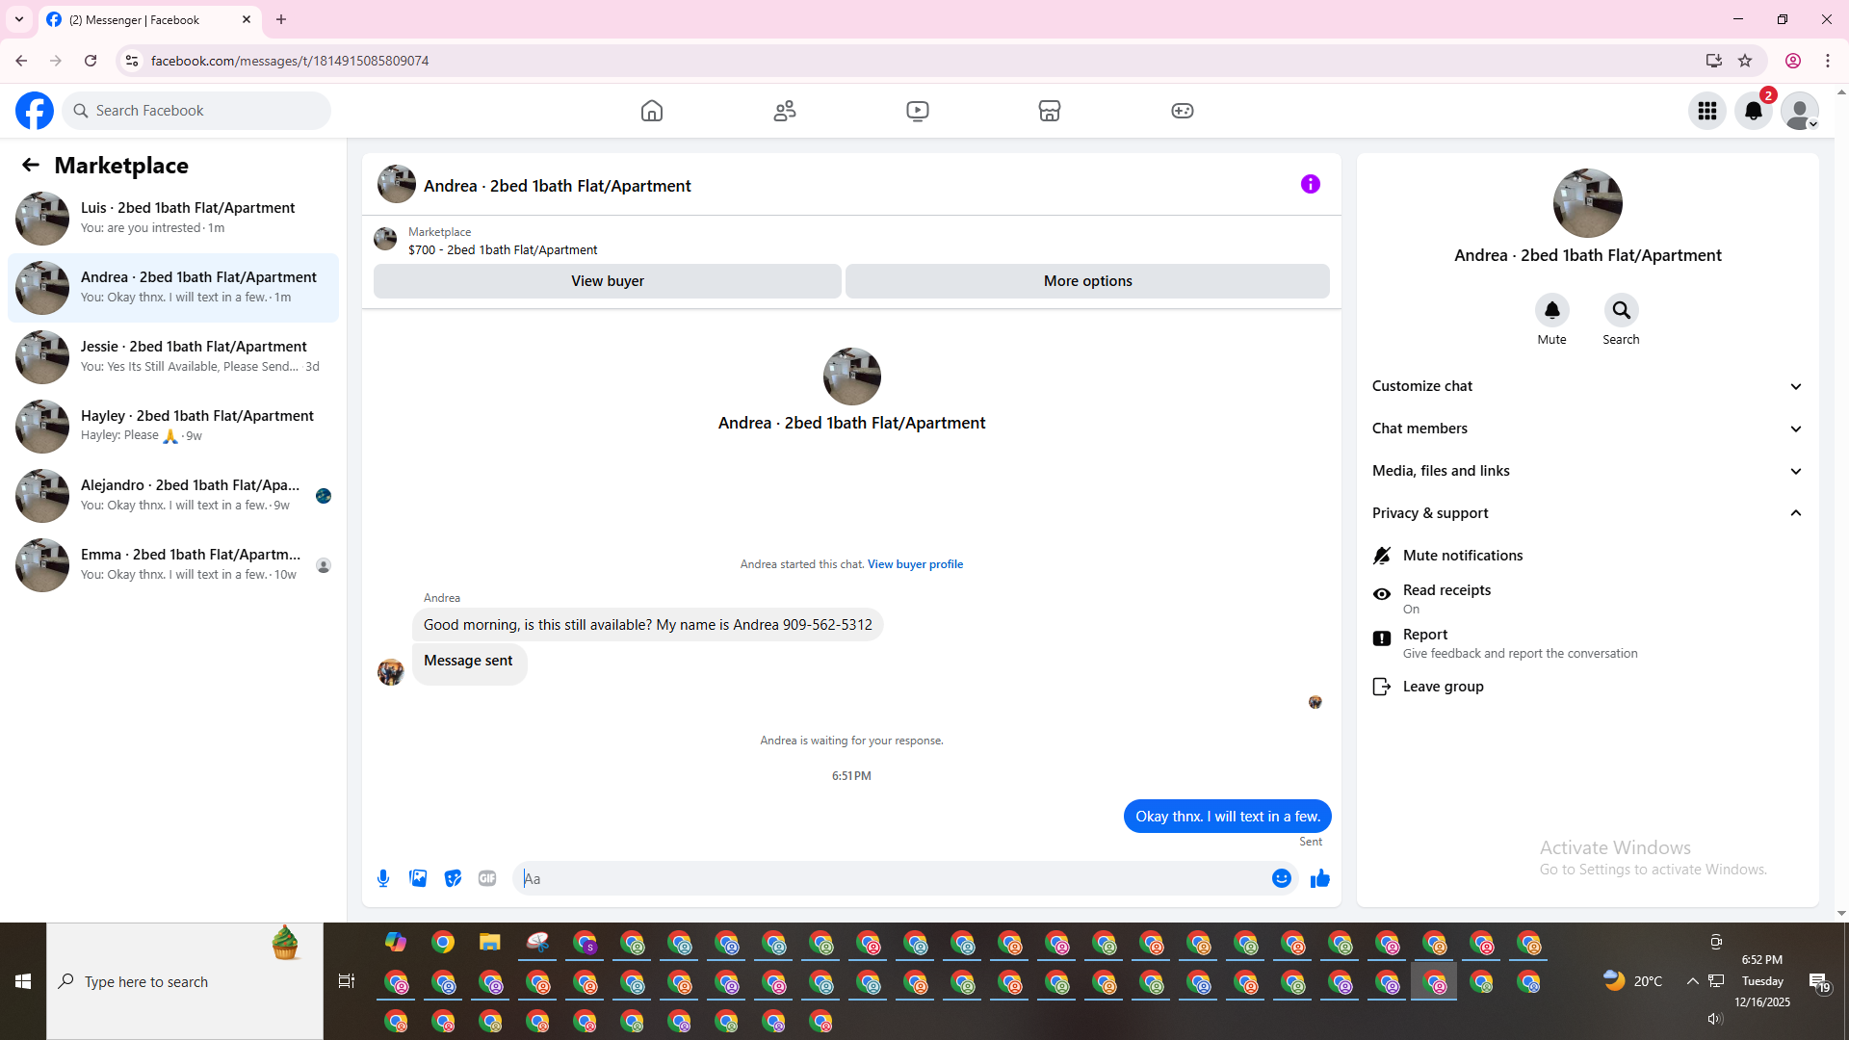Click the More options button
The height and width of the screenshot is (1040, 1849).
[x=1088, y=281]
